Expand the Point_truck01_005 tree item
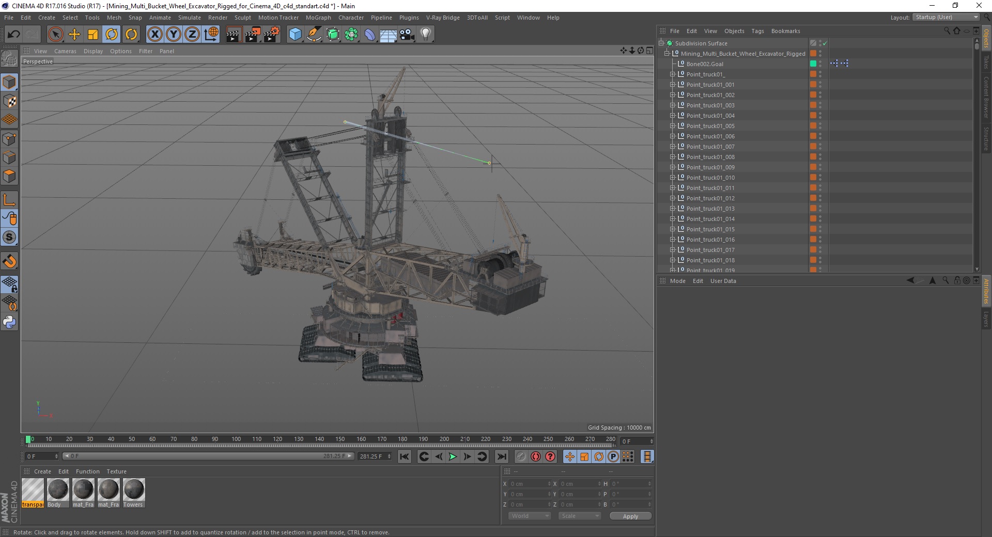992x537 pixels. [673, 126]
